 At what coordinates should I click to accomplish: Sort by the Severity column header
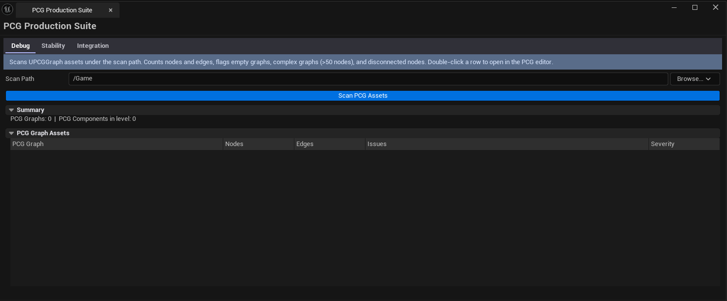(684, 144)
